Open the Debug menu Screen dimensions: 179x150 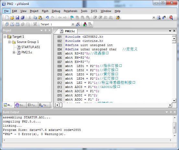[56, 11]
